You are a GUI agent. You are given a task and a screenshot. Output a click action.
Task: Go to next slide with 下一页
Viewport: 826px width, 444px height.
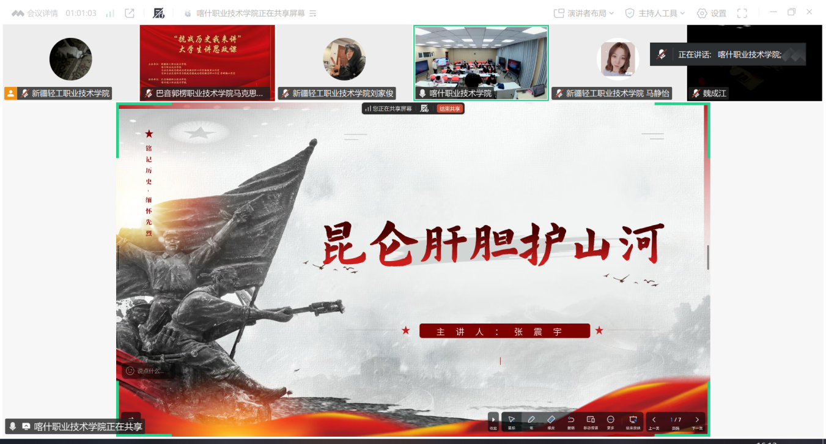(697, 420)
